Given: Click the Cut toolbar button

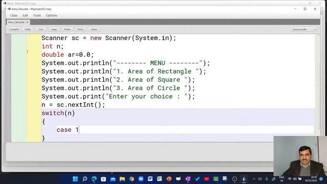Looking at the screenshot, I should 41,30.
